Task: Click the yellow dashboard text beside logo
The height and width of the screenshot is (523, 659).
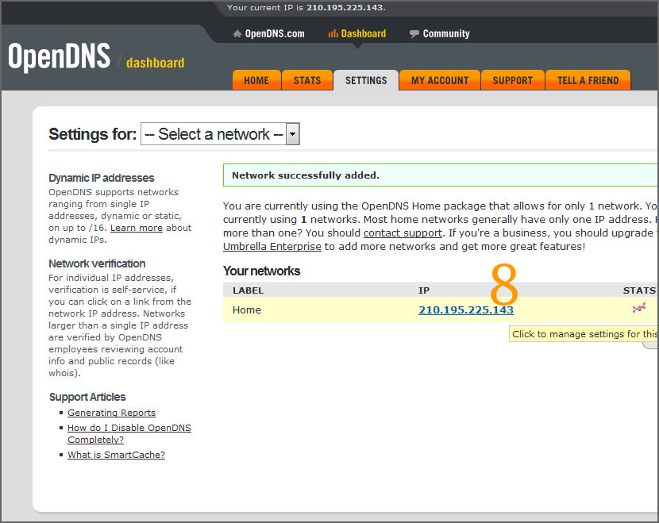Action: click(x=155, y=63)
